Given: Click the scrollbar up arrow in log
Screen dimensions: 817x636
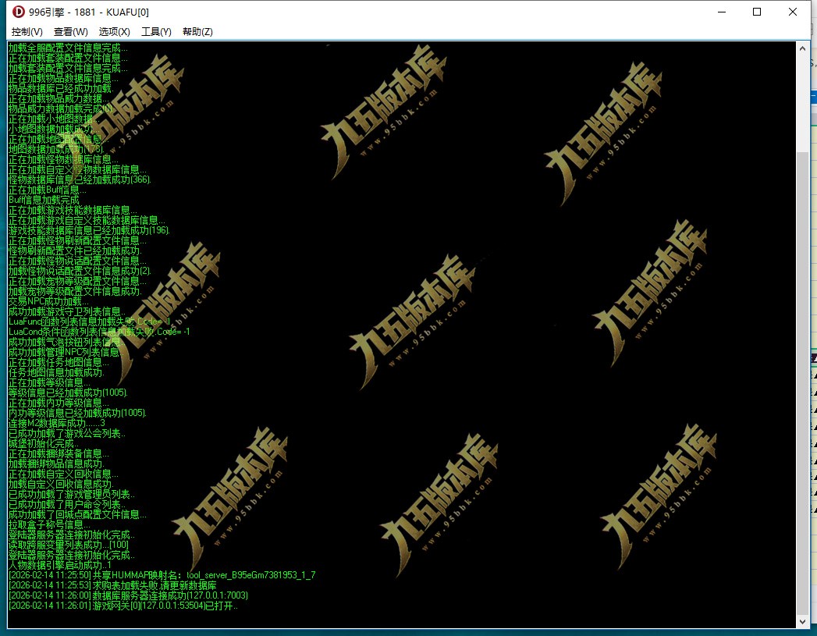Looking at the screenshot, I should coord(803,48).
